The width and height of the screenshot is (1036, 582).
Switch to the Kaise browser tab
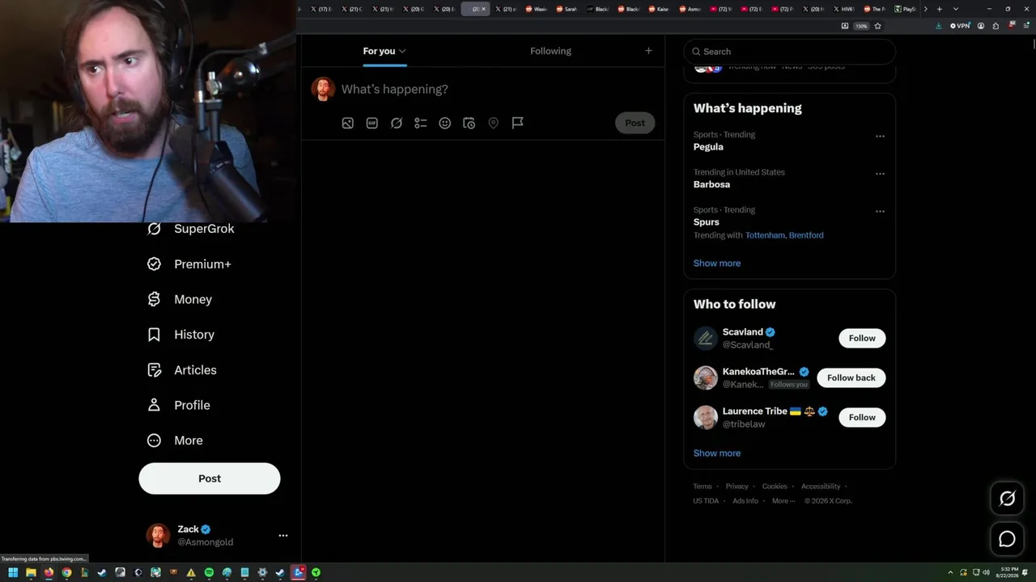(660, 9)
